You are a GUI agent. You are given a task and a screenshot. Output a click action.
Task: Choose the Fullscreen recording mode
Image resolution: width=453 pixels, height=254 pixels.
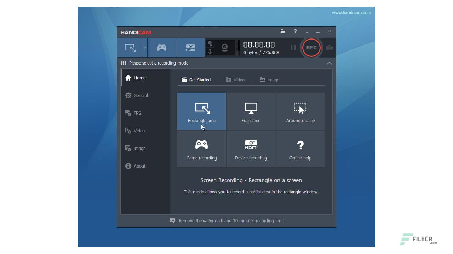click(x=251, y=111)
